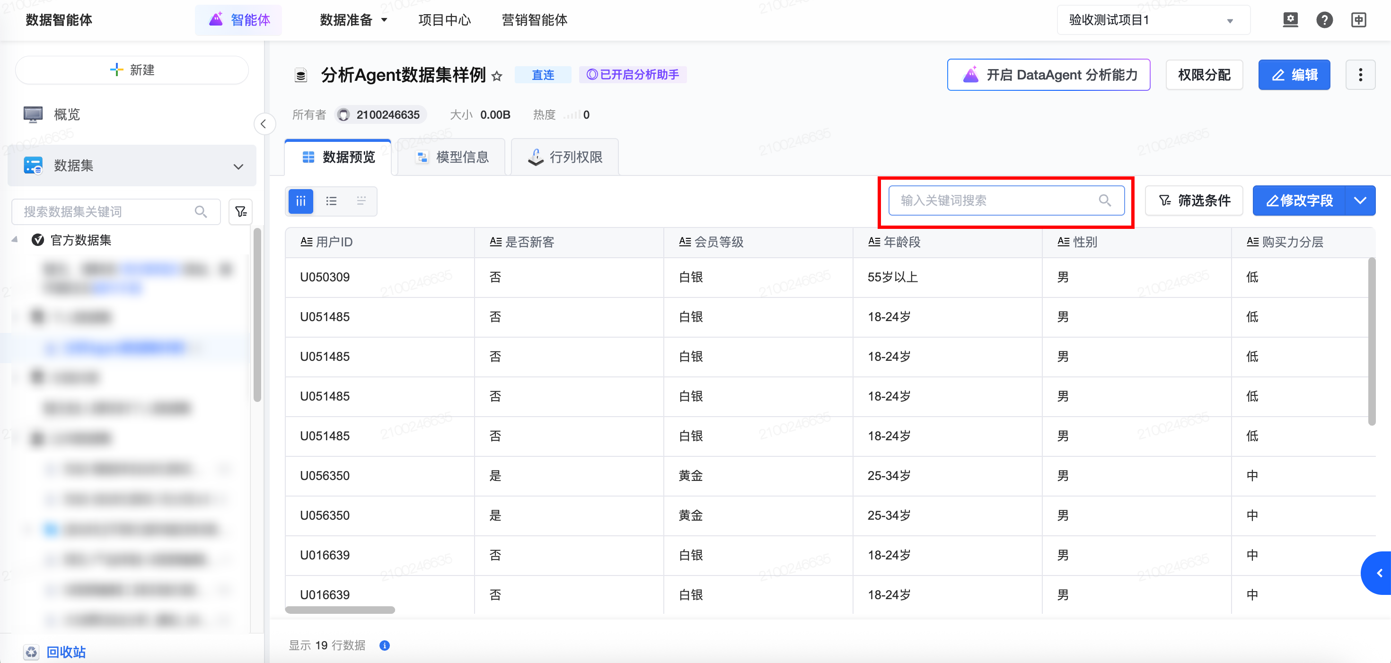Switch to the compact rows view
The image size is (1391, 663).
point(361,201)
